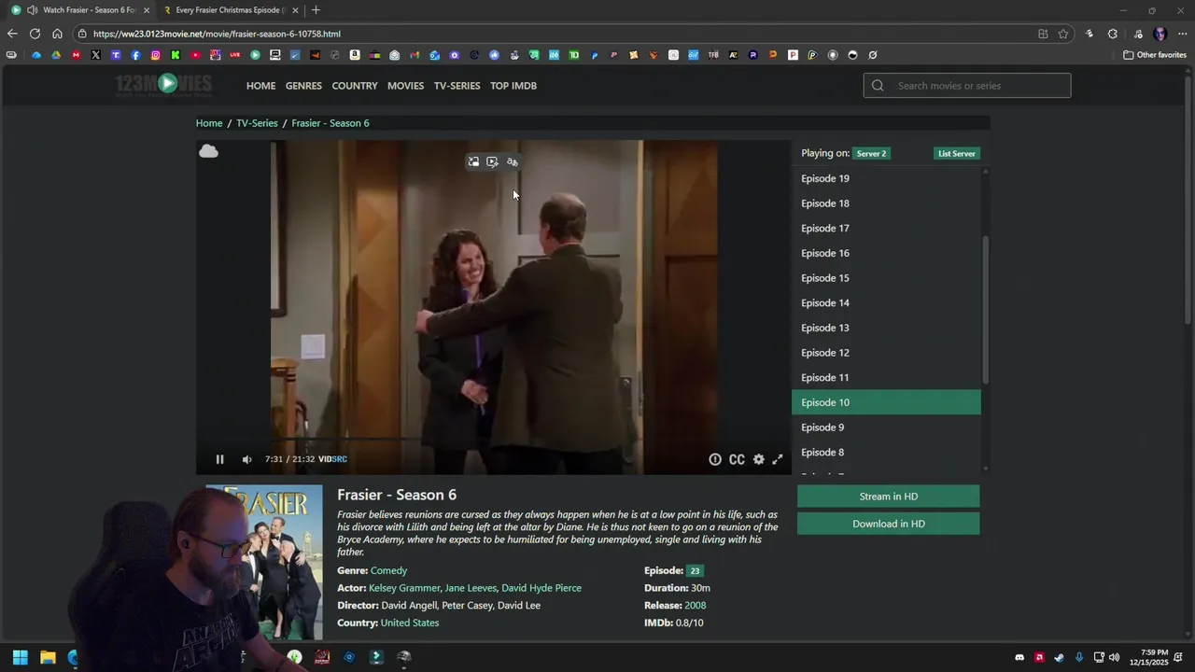Switch to Every Frasier Christmas Episode tab
This screenshot has width=1195, height=672.
(x=229, y=10)
